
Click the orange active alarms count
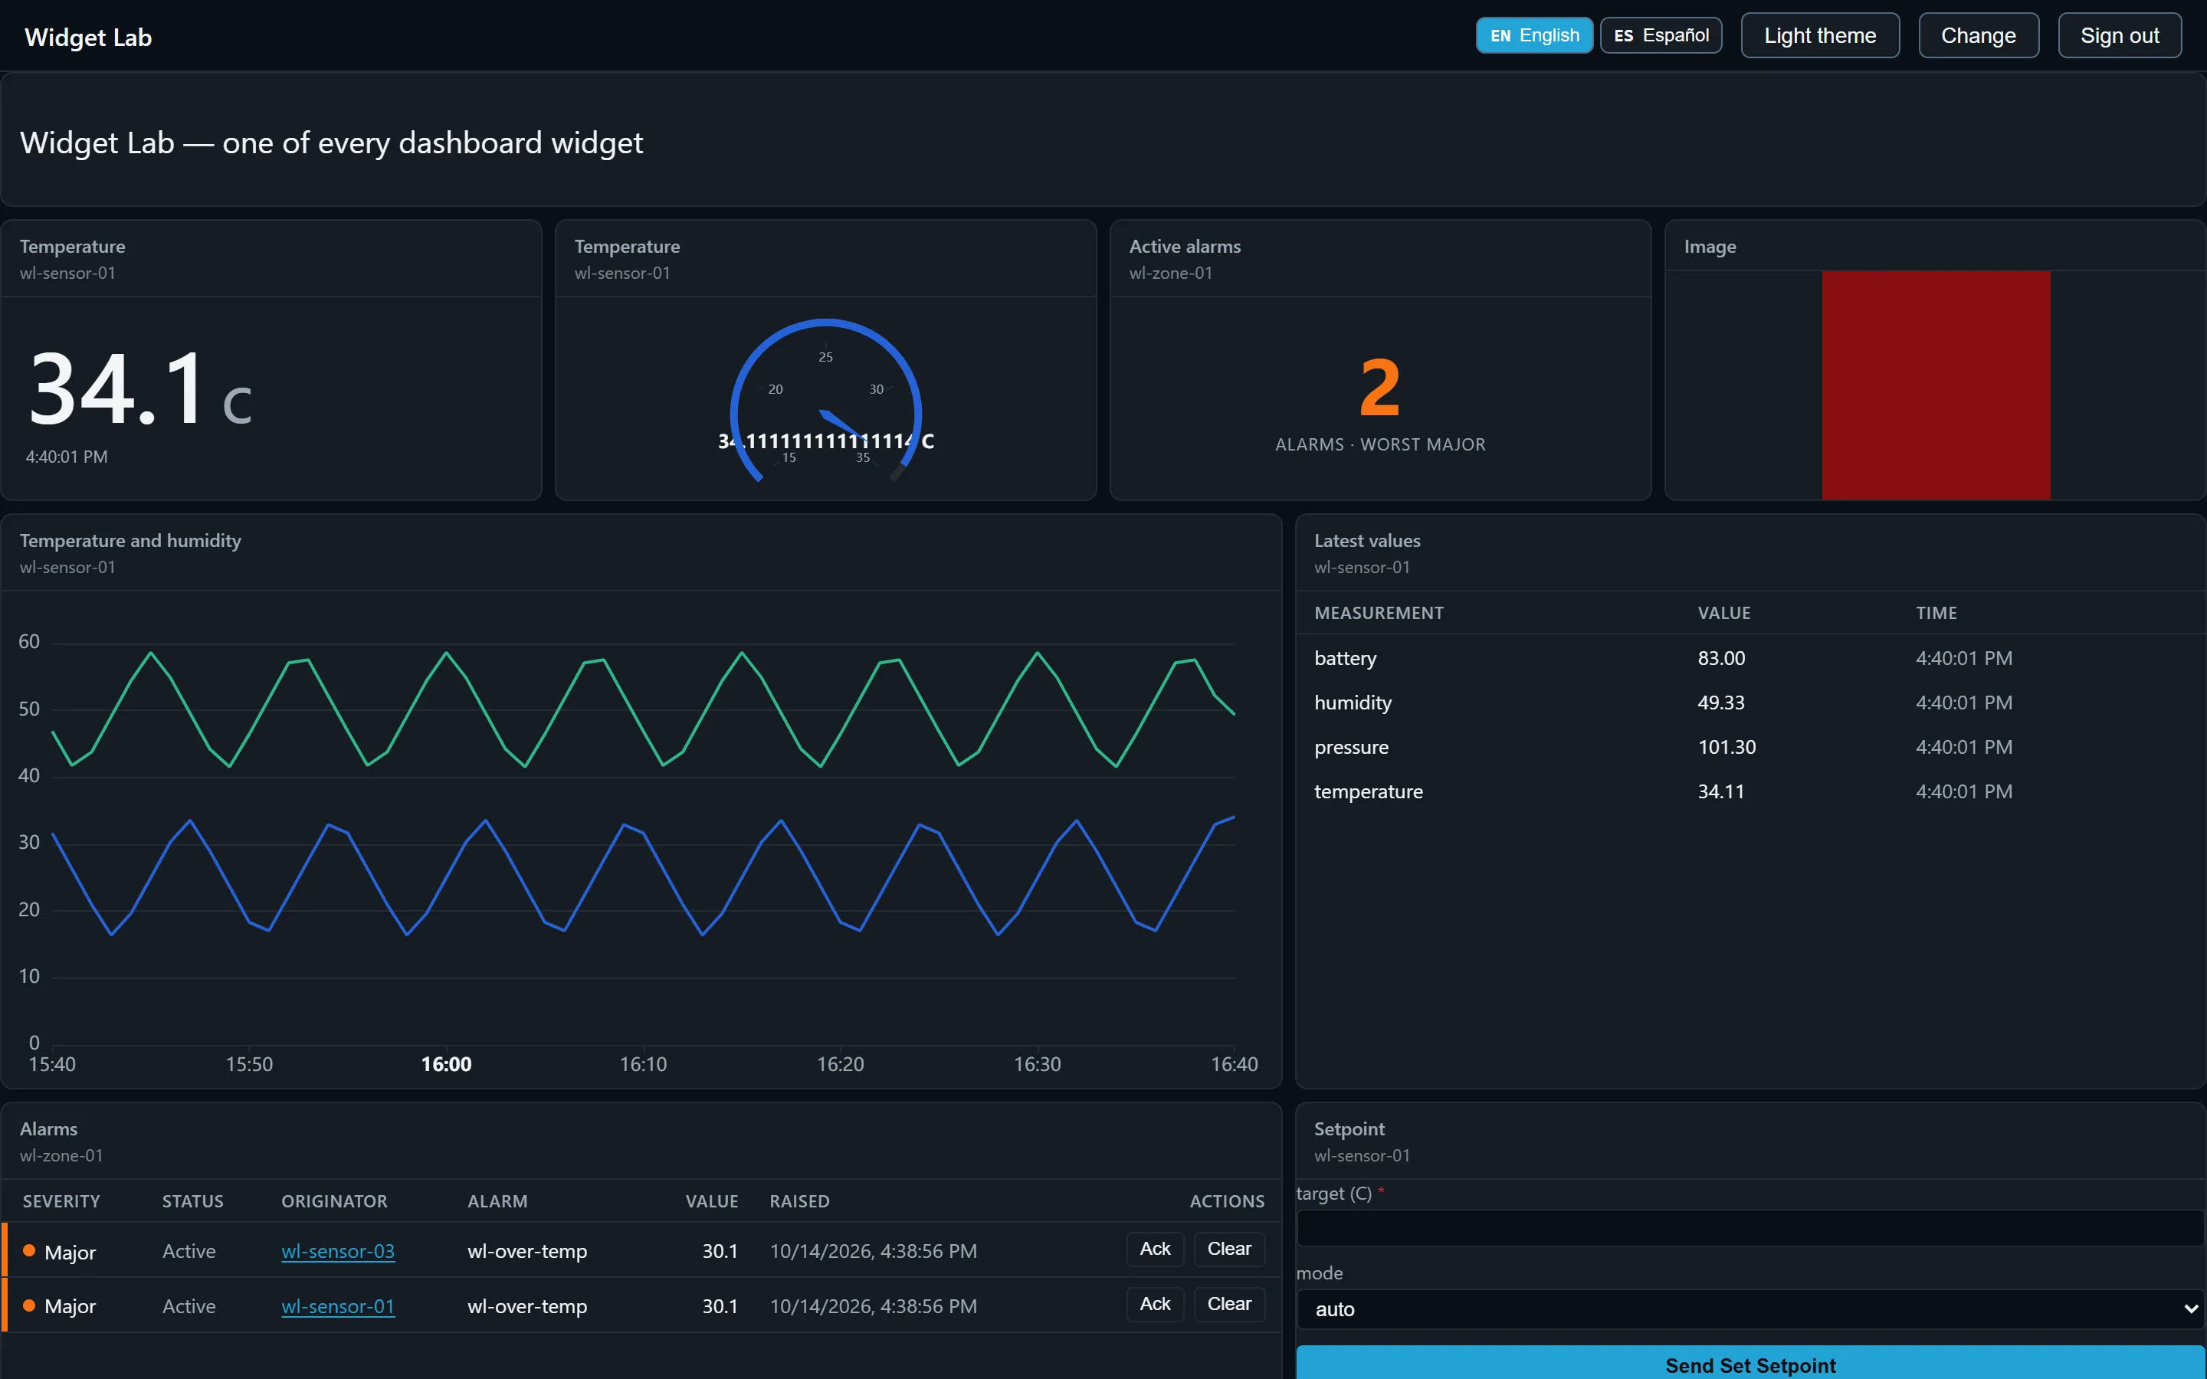1379,388
